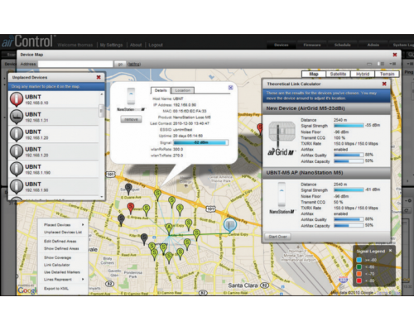The width and height of the screenshot is (414, 331).
Task: Open the Admin navigation tab
Action: [x=373, y=45]
